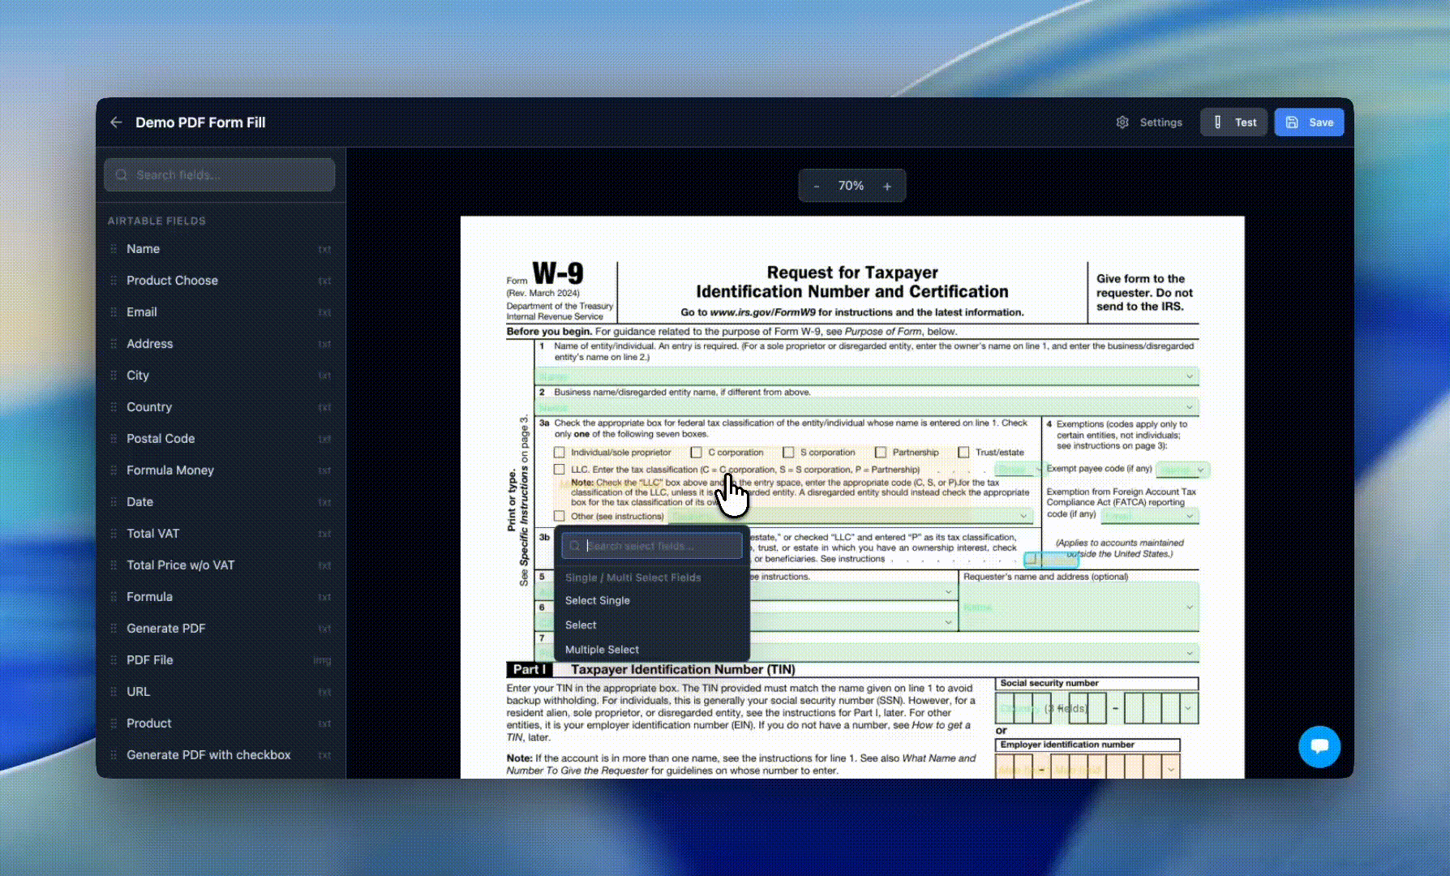Check the Individual/sole proprietor box
1450x876 pixels.
(x=560, y=453)
